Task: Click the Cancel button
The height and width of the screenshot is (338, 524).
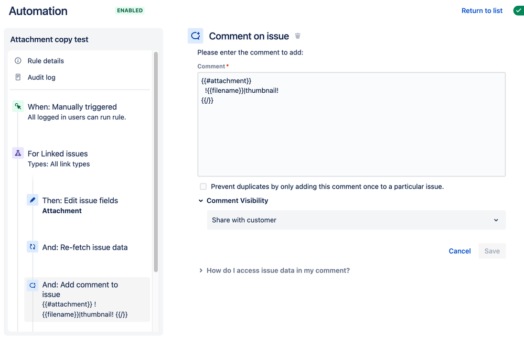Action: [x=459, y=251]
